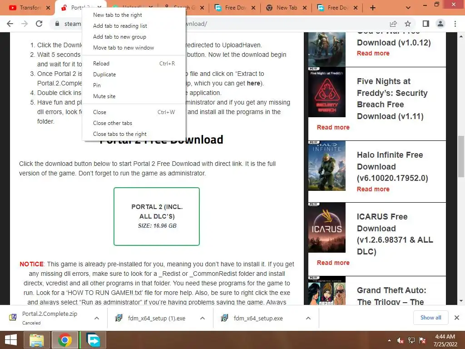Viewport: 465px width, 349px height.
Task: Close the Transform YouTube tab
Action: (48, 8)
